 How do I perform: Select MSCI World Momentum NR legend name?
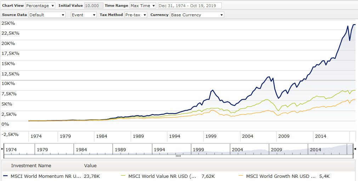coord(46,176)
